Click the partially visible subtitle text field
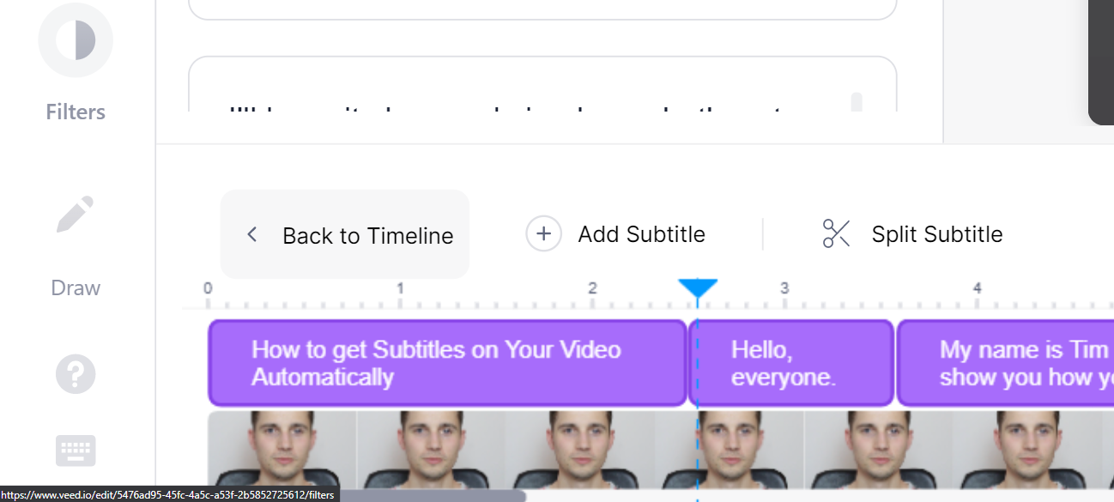 [x=542, y=84]
